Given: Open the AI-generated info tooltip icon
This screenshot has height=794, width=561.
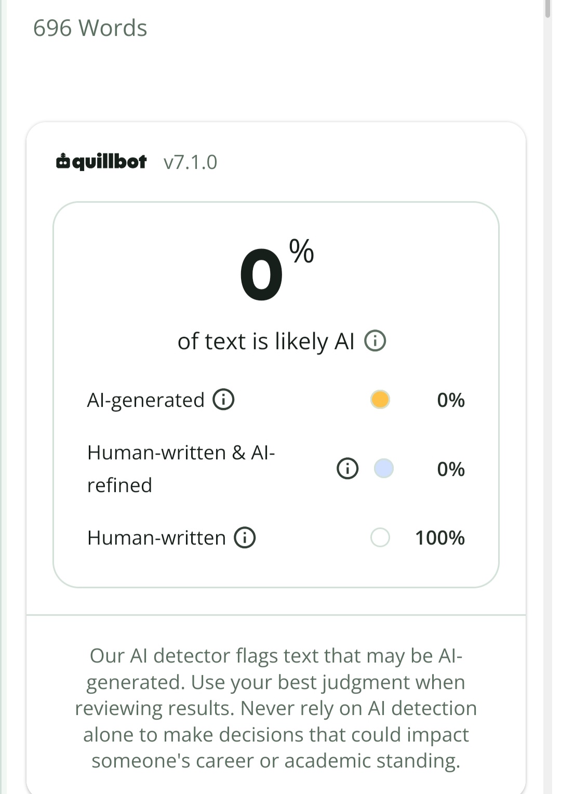Looking at the screenshot, I should (223, 400).
